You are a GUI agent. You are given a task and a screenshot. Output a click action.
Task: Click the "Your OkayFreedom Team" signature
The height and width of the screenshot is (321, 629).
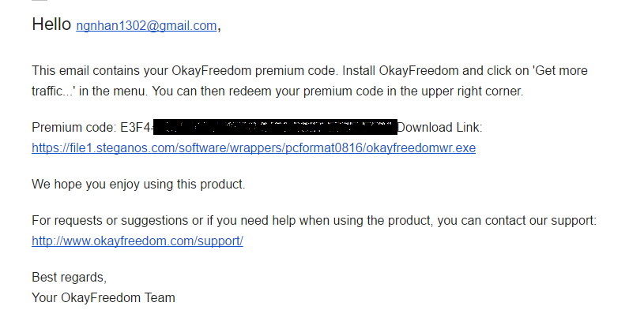point(103,298)
